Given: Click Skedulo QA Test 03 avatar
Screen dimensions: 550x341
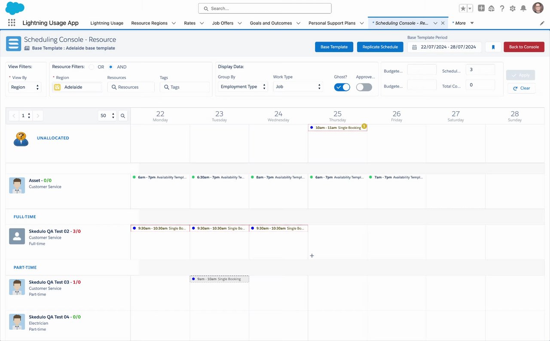Looking at the screenshot, I should 17,287.
